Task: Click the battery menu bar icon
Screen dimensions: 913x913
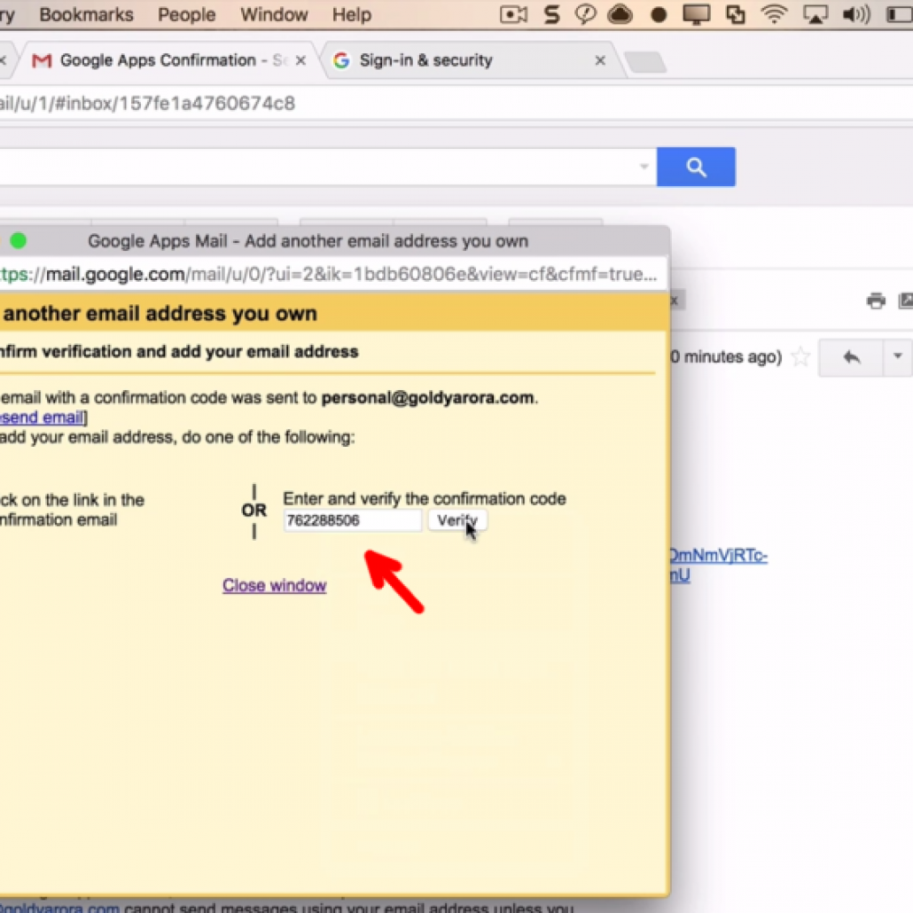Action: pyautogui.click(x=900, y=14)
